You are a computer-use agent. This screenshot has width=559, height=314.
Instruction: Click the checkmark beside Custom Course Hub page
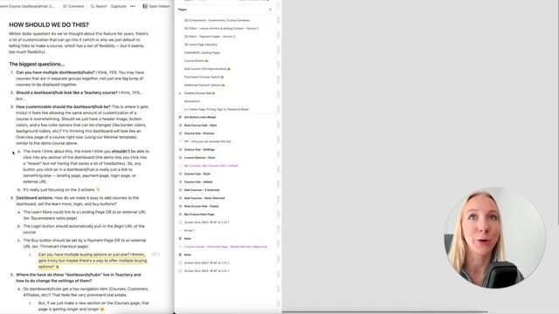[180, 93]
